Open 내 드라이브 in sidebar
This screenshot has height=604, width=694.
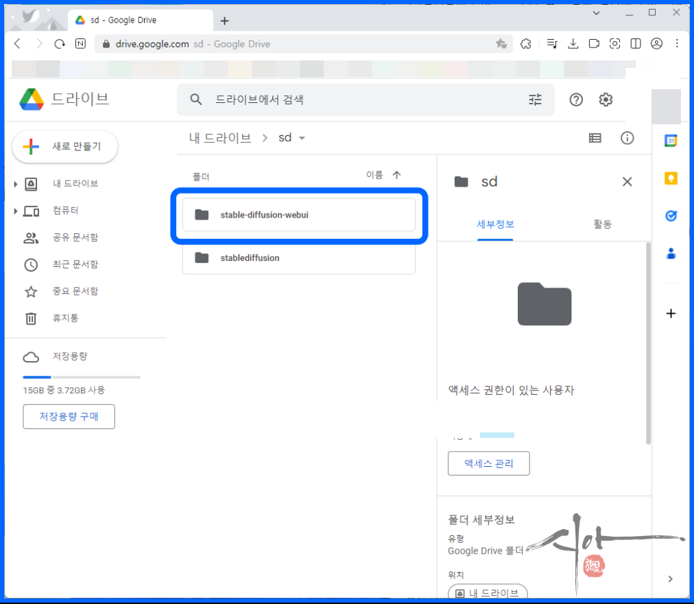(x=75, y=184)
